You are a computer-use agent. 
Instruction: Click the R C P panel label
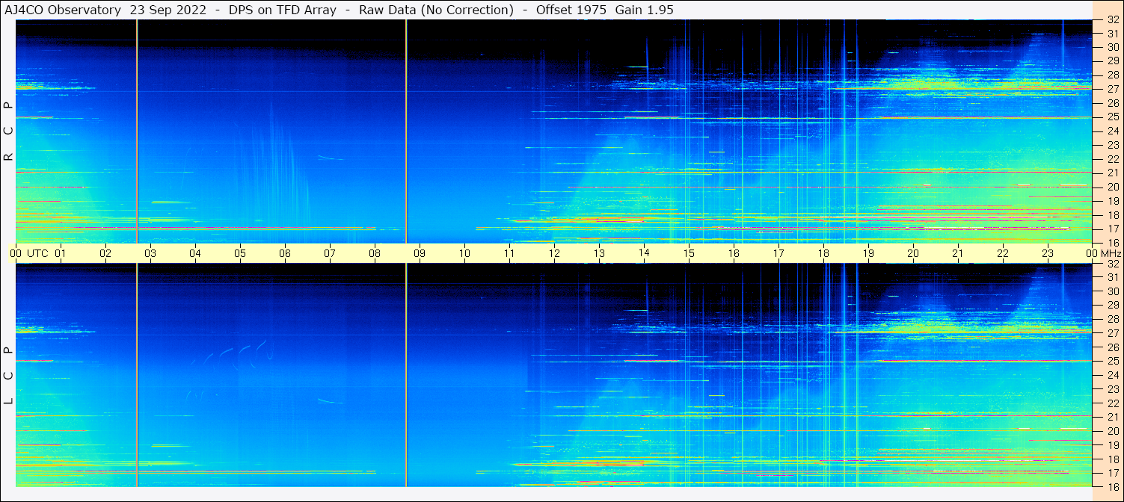coord(8,131)
